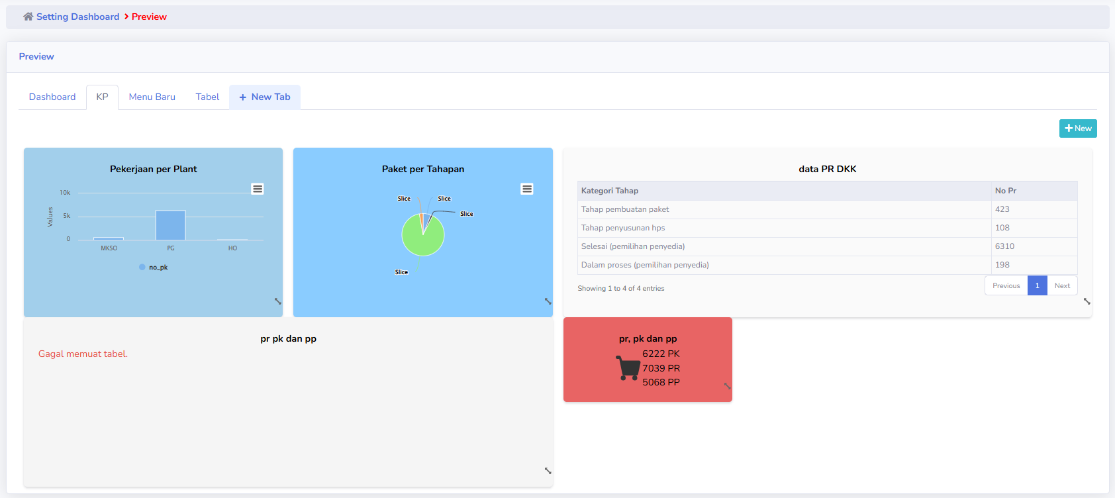Open the Menu Baru tab
This screenshot has width=1115, height=498.
[152, 97]
